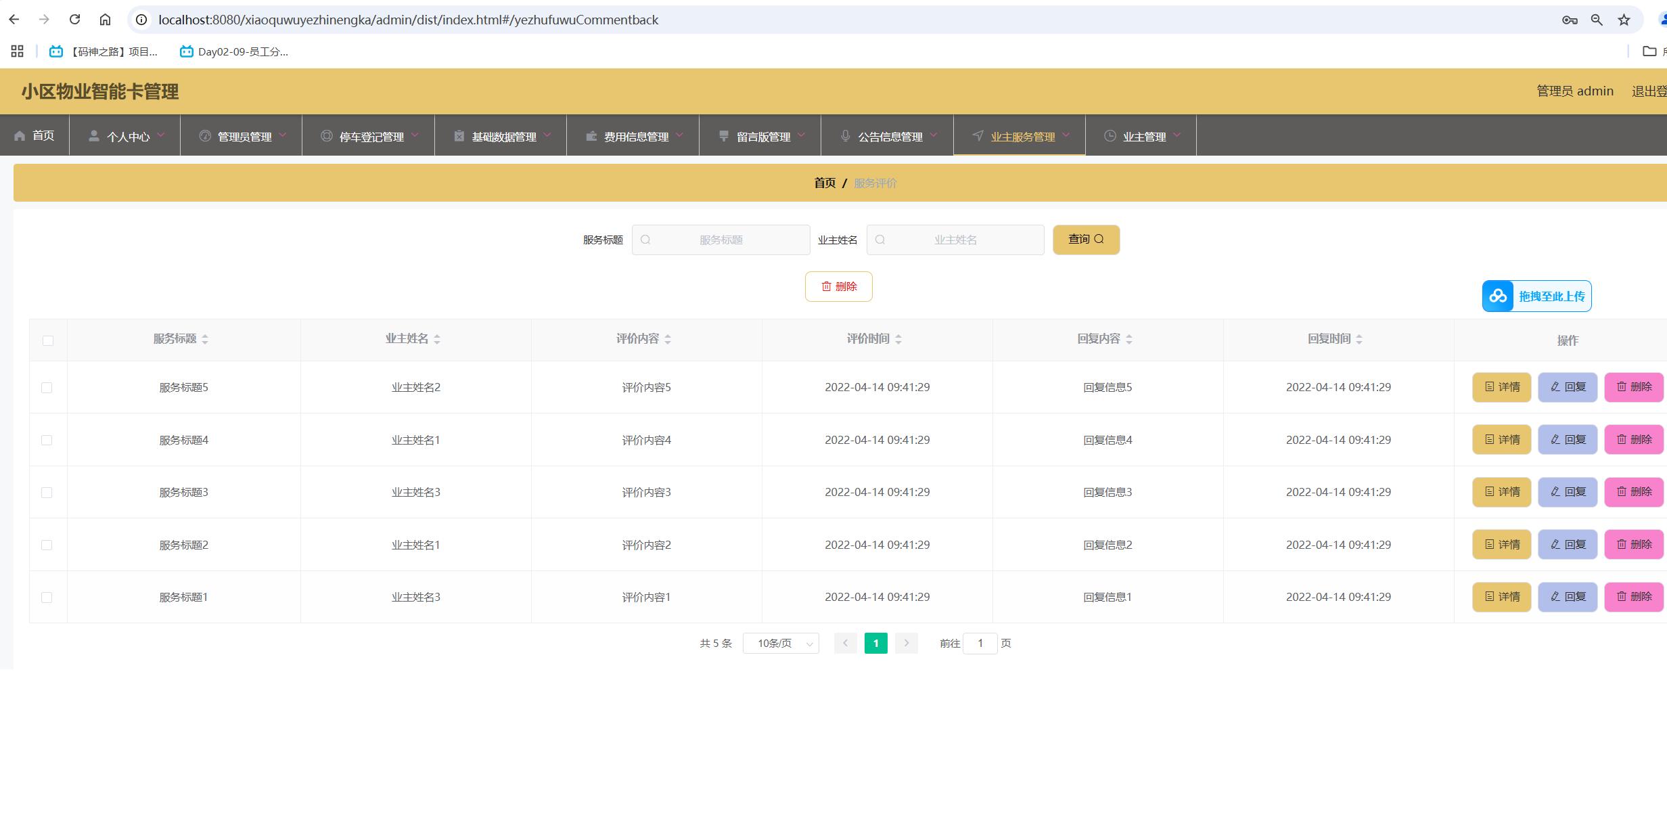Open browser apps grid icon
This screenshot has width=1667, height=831.
tap(18, 51)
